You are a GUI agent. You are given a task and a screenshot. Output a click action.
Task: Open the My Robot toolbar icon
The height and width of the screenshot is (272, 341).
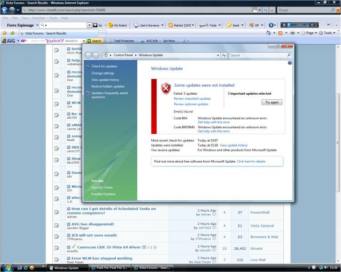click(x=117, y=25)
